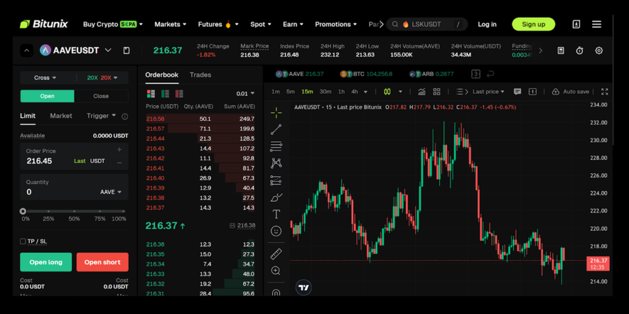This screenshot has height=314, width=629.
Task: Select the Limit order tab
Action: point(28,116)
